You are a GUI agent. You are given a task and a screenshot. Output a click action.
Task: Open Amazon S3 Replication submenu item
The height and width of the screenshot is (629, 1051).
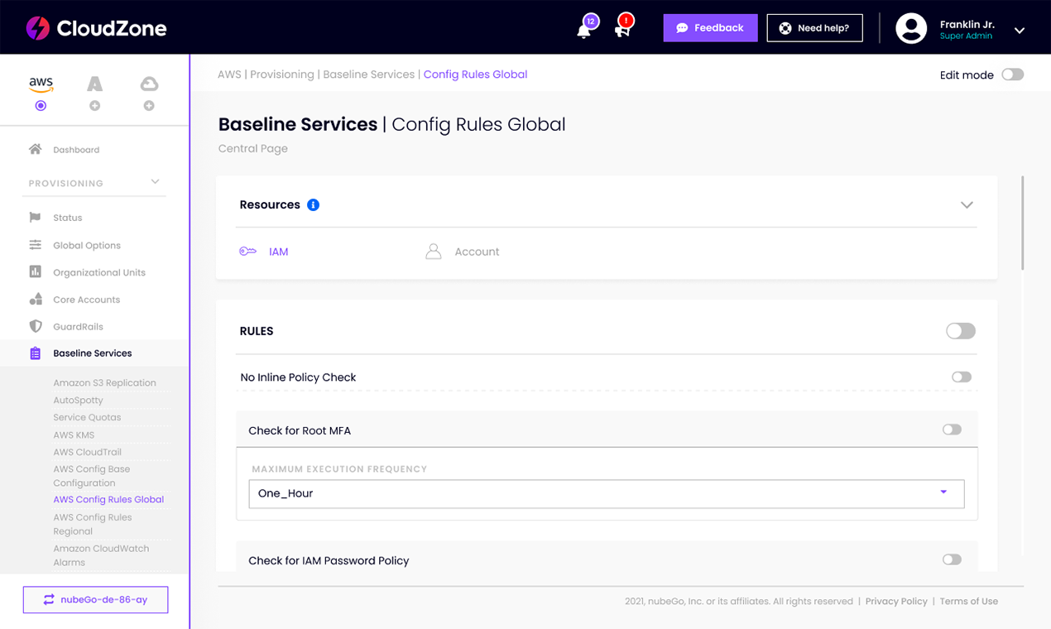click(104, 383)
